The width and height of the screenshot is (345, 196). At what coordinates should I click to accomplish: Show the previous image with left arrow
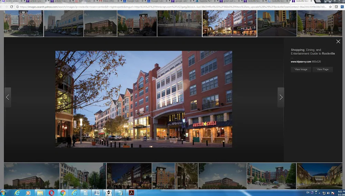click(x=8, y=97)
